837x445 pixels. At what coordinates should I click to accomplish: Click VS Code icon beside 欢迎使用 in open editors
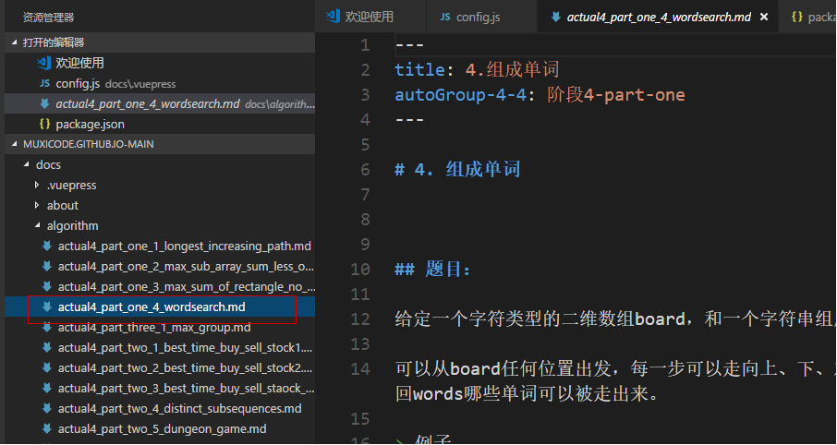(x=43, y=63)
